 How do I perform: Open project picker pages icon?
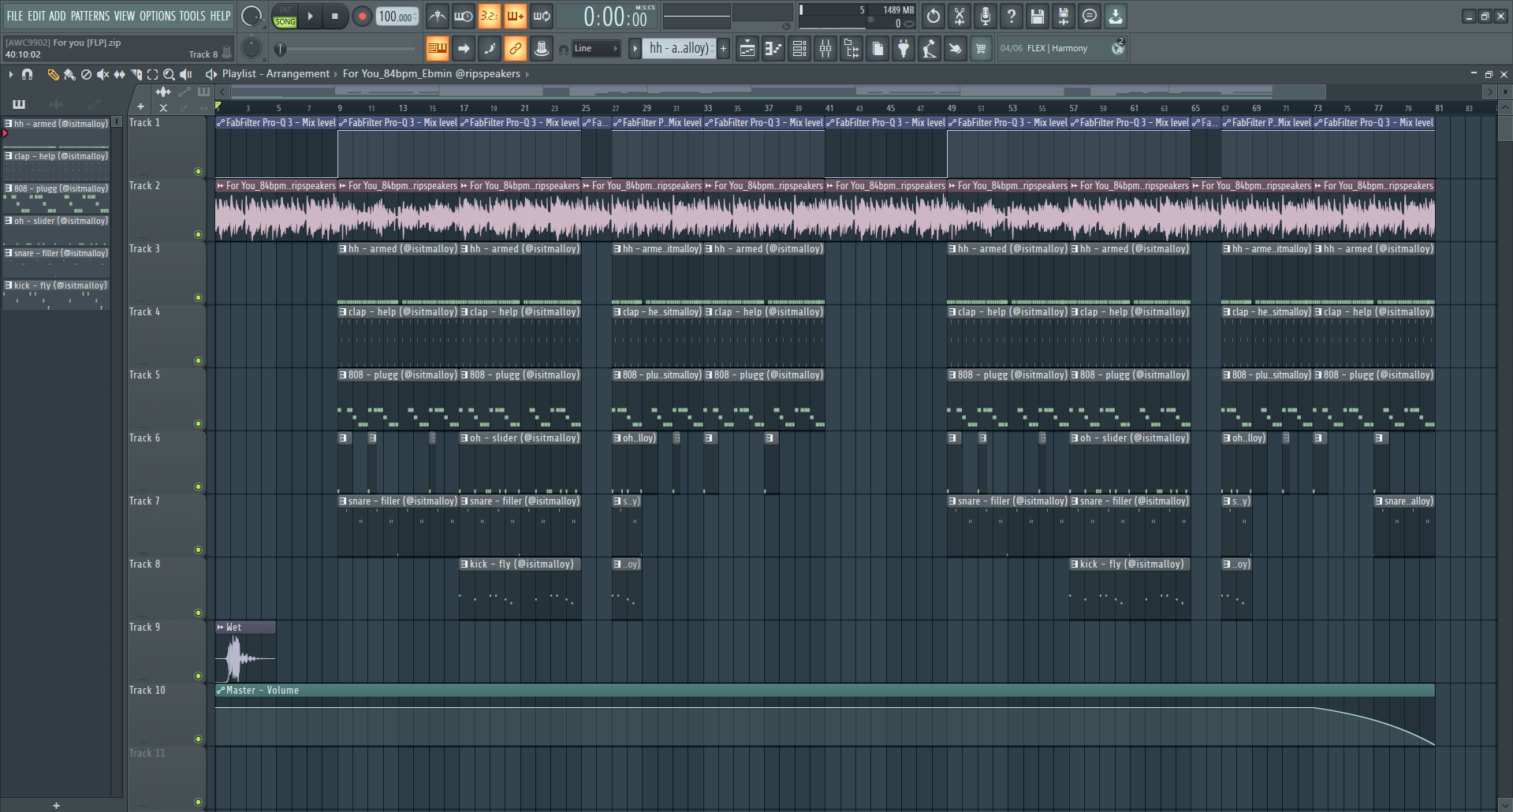click(x=878, y=49)
